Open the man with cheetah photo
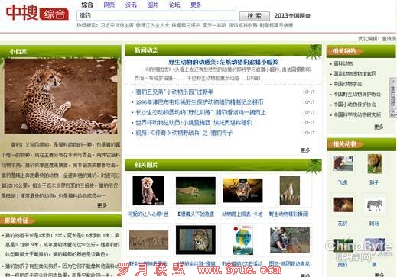 pos(290,240)
